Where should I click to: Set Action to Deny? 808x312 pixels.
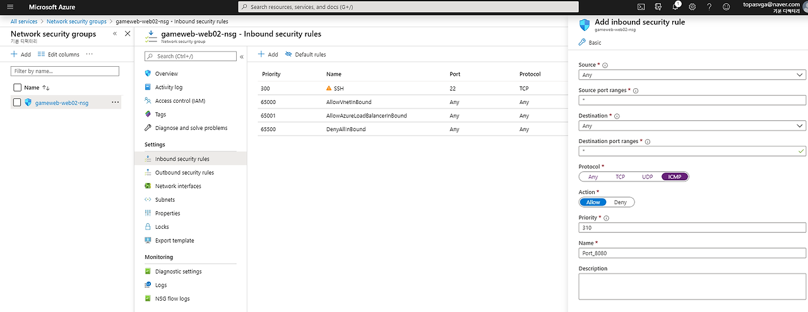tap(621, 202)
